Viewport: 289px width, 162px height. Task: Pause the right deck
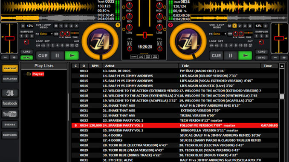[231, 56]
